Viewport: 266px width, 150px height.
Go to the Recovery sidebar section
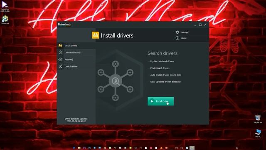[76, 60]
